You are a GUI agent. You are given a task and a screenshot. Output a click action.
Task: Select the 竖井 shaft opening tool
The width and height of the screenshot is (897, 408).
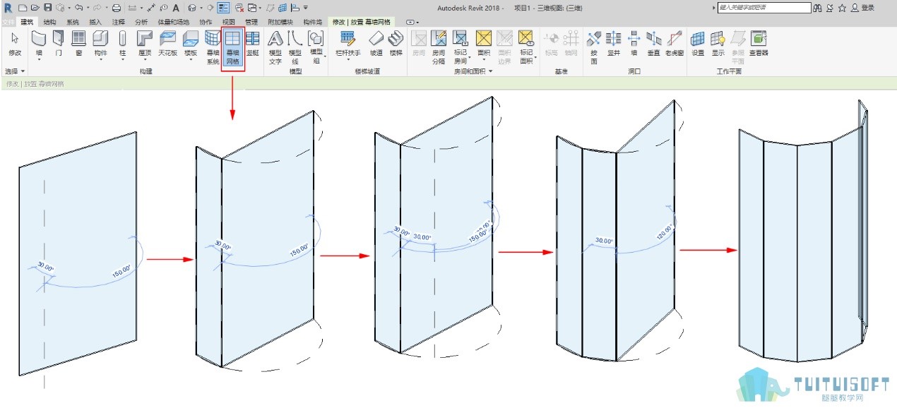click(614, 44)
